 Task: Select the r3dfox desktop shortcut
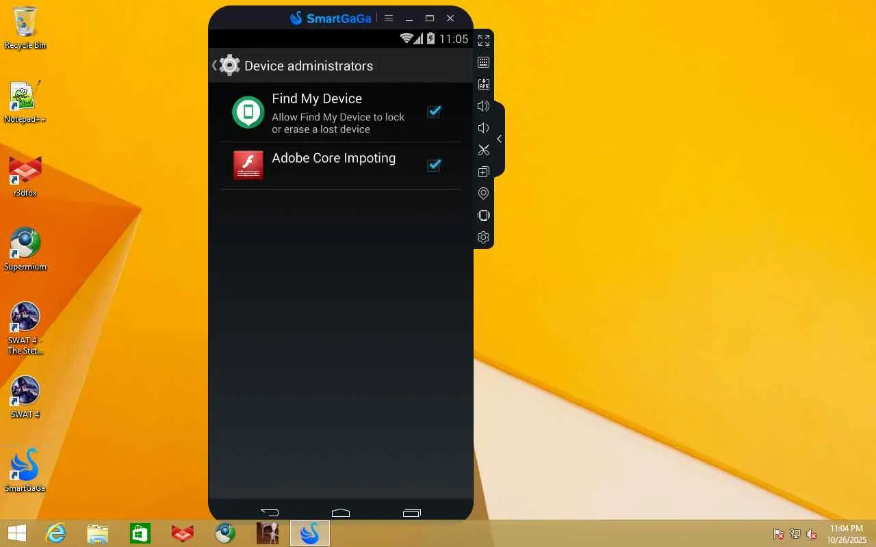(x=25, y=176)
